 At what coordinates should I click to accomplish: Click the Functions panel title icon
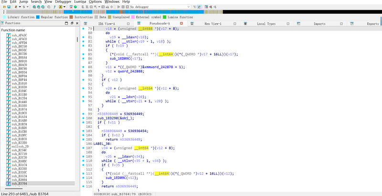[2, 23]
